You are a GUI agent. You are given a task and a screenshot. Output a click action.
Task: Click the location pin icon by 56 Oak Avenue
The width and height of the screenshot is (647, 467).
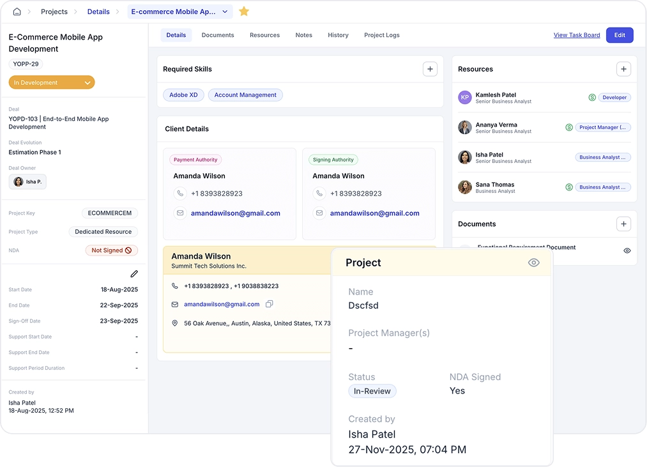pyautogui.click(x=175, y=323)
